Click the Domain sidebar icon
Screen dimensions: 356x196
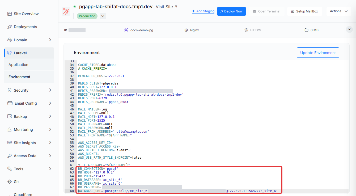(x=10, y=40)
